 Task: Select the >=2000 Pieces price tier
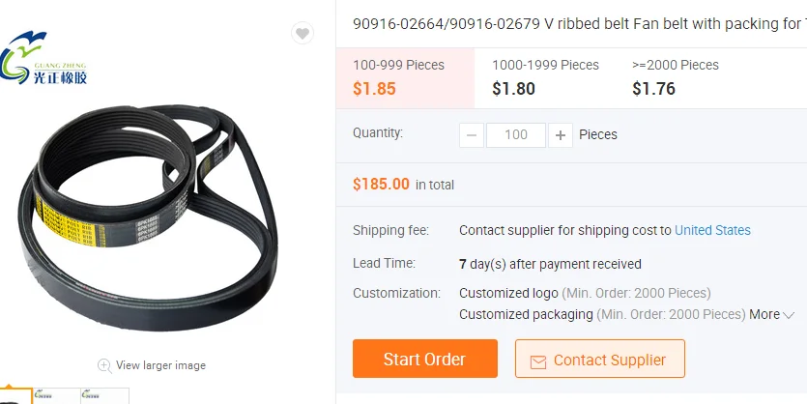click(675, 77)
